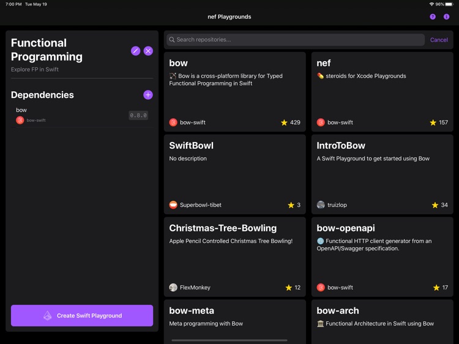
Task: Open the help question mark icon
Action: (x=433, y=17)
